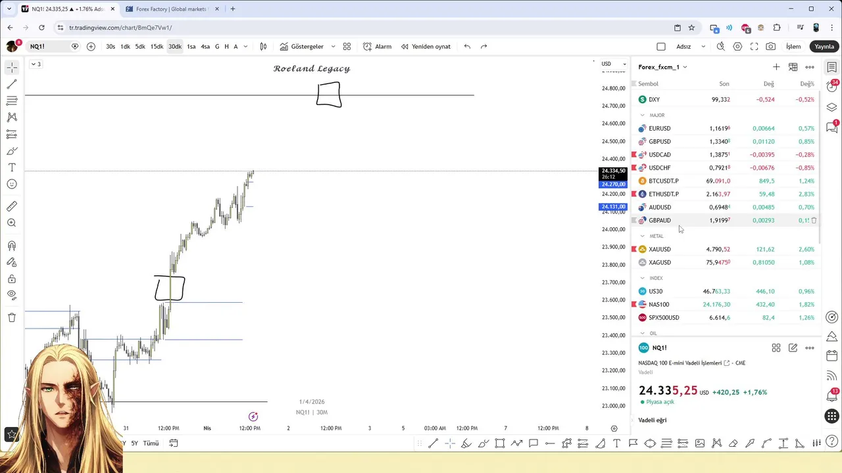
Task: Reload the page in the browser
Action: (41, 28)
